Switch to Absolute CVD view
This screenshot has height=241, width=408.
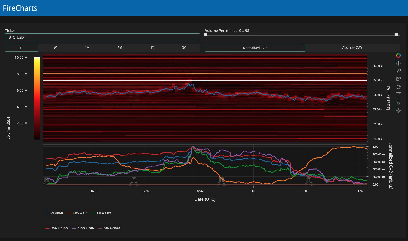(x=352, y=48)
